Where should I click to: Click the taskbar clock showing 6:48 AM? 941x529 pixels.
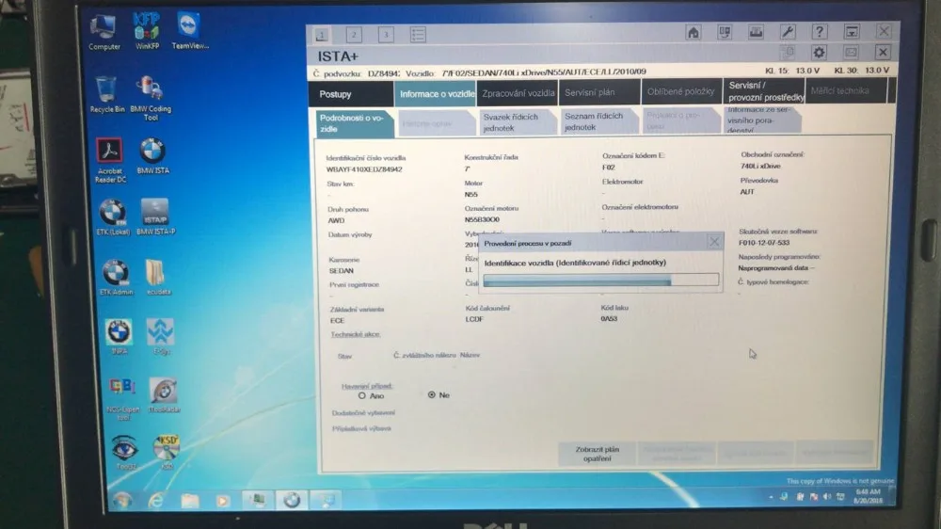[x=869, y=496]
